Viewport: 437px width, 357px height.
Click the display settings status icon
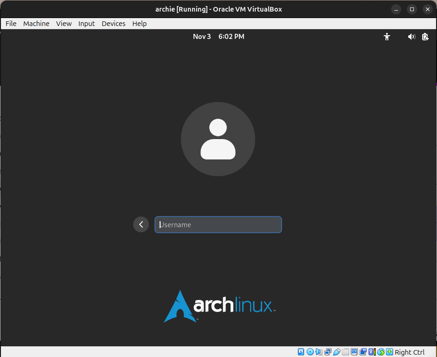click(354, 352)
